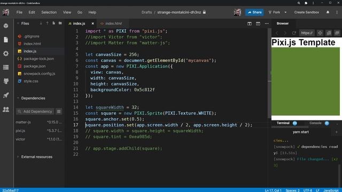Image resolution: width=342 pixels, height=192 pixels.
Task: Open package-lock.json in the file tree
Action: tap(39, 59)
